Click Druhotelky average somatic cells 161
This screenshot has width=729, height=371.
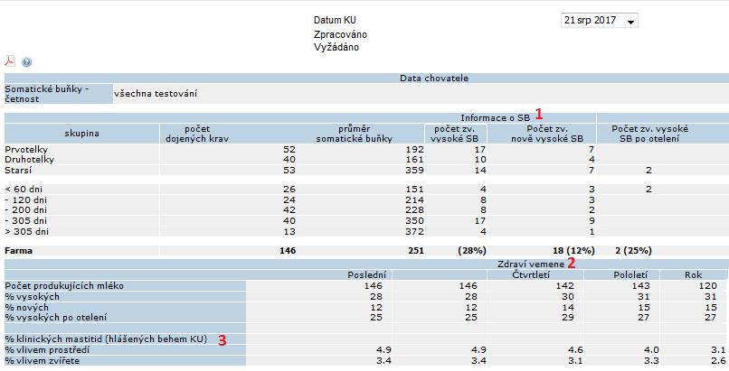pos(415,160)
